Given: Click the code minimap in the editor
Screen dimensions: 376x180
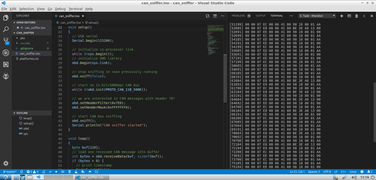Looking at the screenshot, I should pos(215,40).
